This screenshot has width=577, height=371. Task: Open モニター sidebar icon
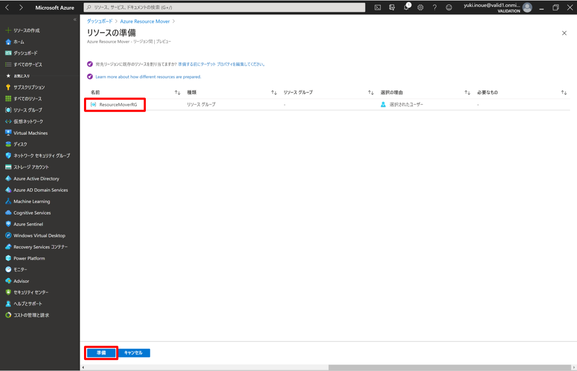point(8,270)
